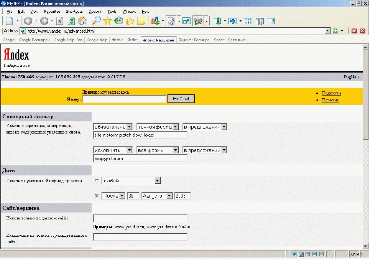Viewport: 369px width, 259px height.
Task: Click the rightmost toolbar window arrow icon
Action: [271, 21]
